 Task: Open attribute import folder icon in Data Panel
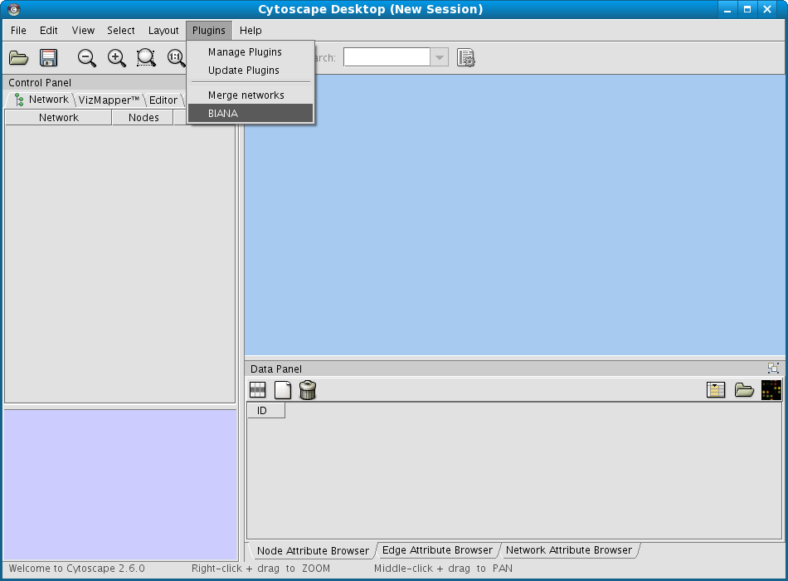744,390
